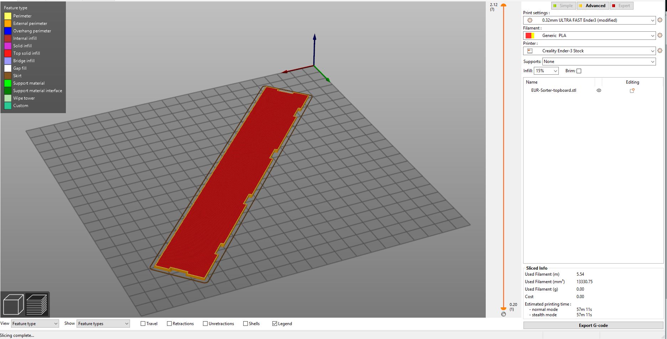Enable the Brim checkbox
Image resolution: width=667 pixels, height=339 pixels.
click(579, 71)
